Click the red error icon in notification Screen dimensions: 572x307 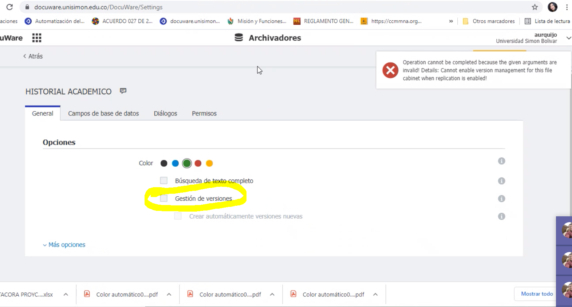point(390,70)
